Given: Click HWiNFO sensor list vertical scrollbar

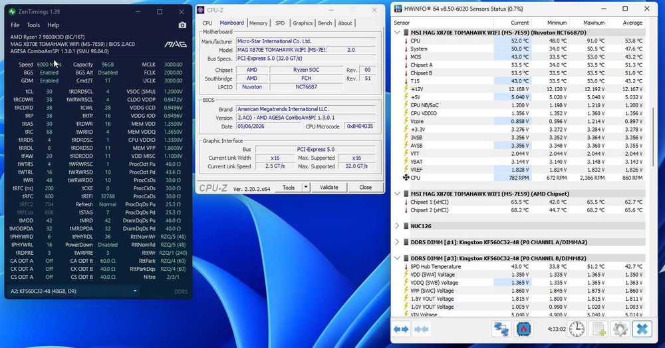Looking at the screenshot, I should point(654,136).
